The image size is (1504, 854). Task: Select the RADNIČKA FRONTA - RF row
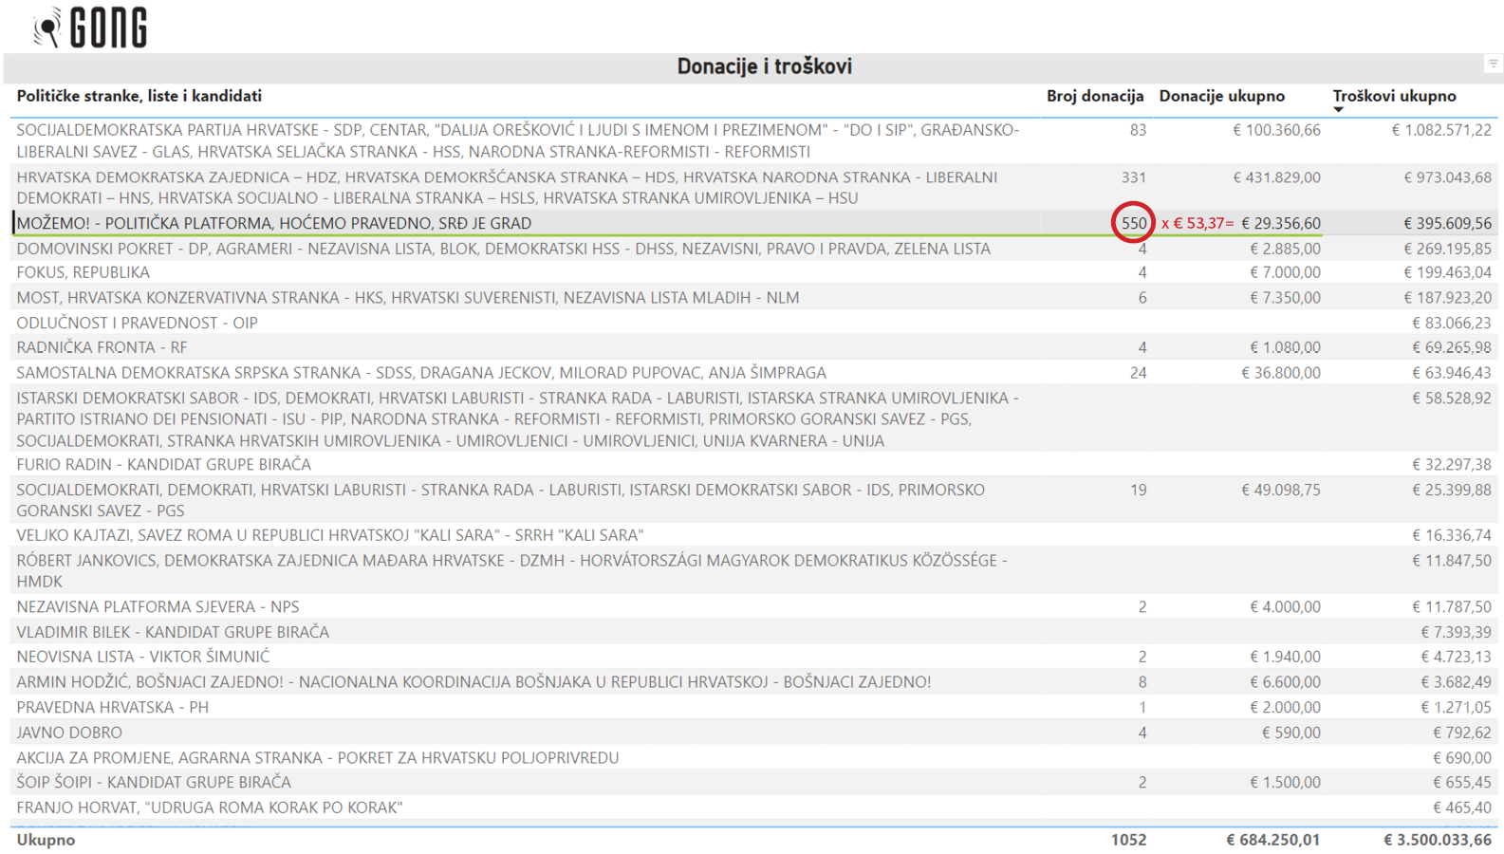point(102,347)
